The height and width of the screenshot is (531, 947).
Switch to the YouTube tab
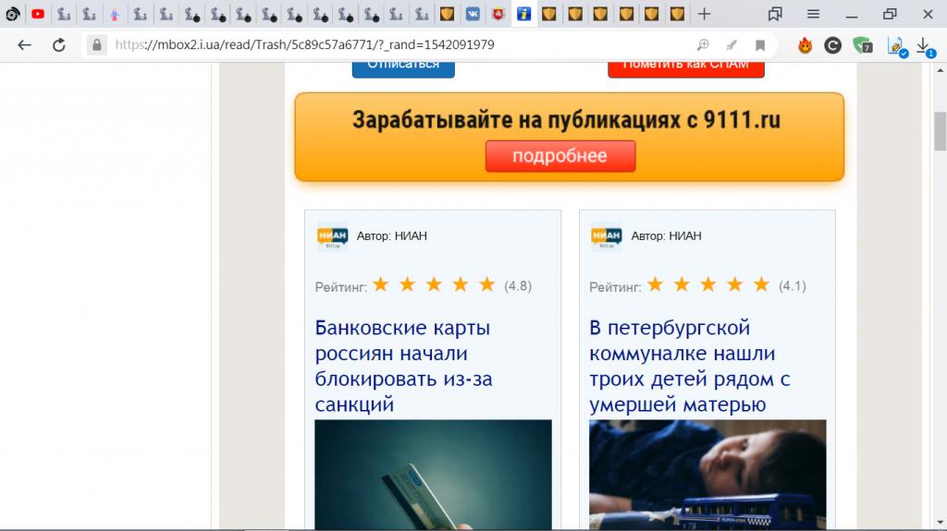[38, 14]
